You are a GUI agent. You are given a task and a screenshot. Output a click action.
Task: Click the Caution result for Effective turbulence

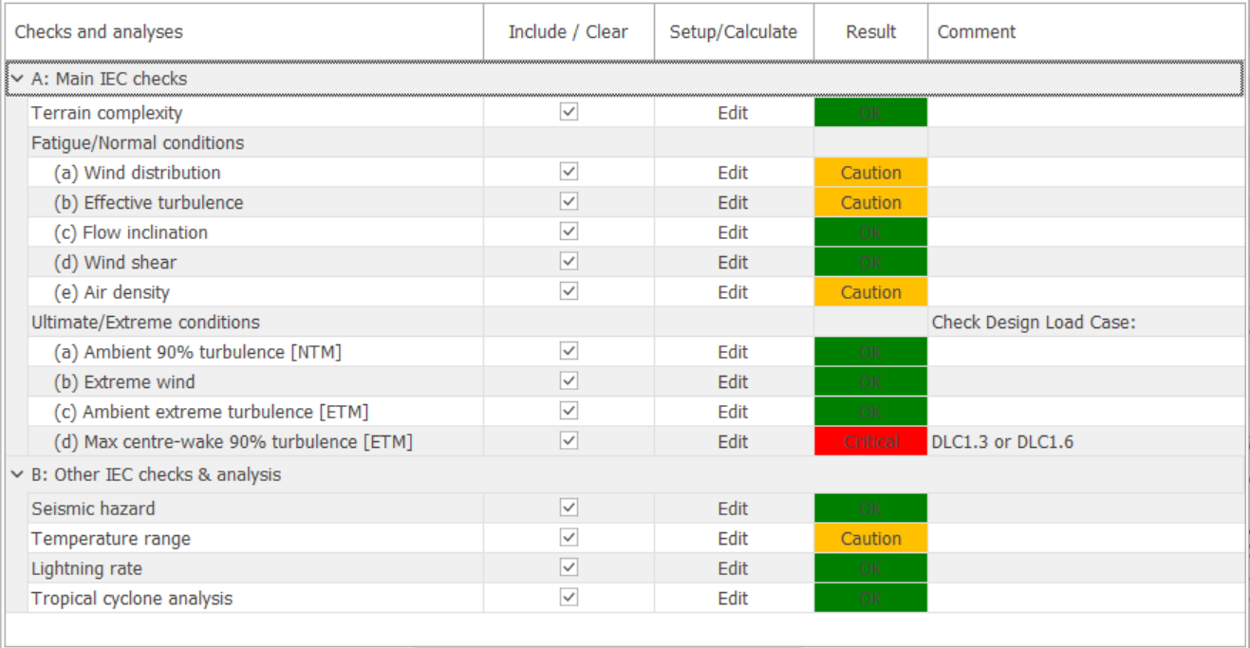tap(869, 202)
